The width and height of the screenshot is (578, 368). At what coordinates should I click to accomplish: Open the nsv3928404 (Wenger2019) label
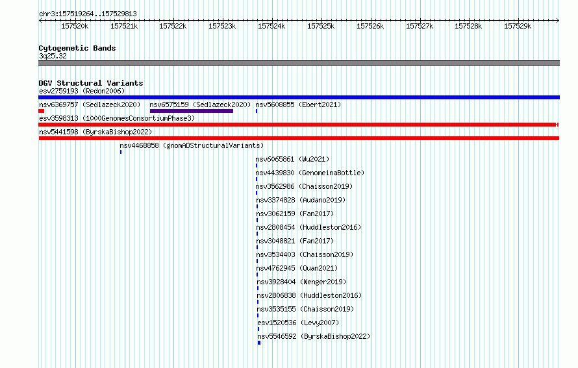pos(301,282)
